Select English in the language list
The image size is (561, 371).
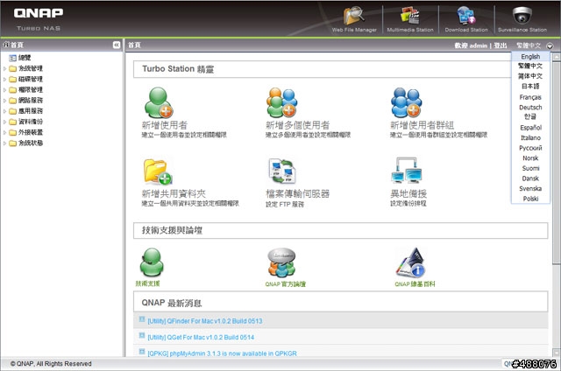point(530,56)
